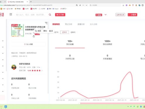The image size is (145, 109).
Task: Focus the browser search box beside the address bar
Action: (105, 5)
